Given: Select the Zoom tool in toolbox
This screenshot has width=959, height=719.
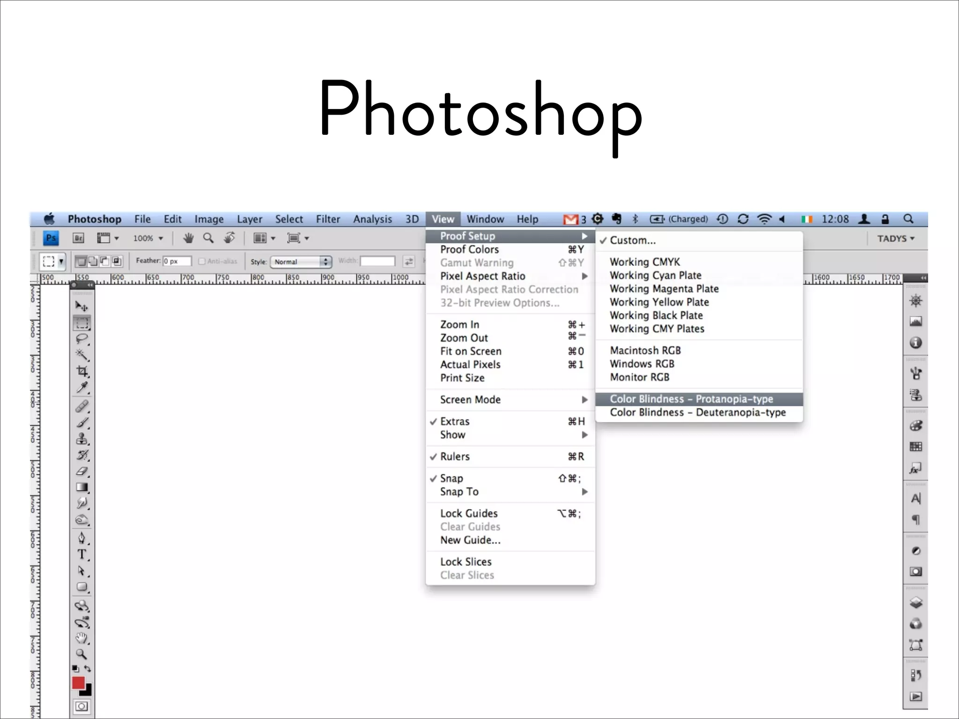Looking at the screenshot, I should (x=82, y=654).
